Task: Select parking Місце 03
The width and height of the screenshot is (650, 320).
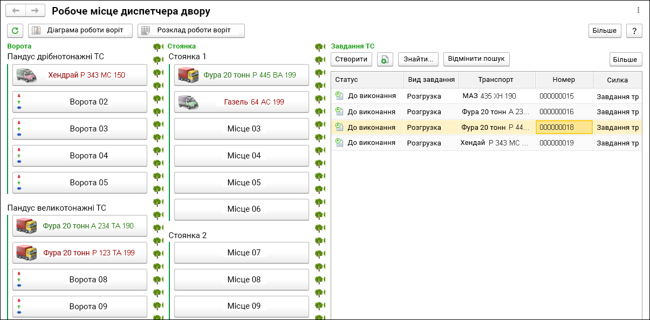Action: tap(242, 129)
